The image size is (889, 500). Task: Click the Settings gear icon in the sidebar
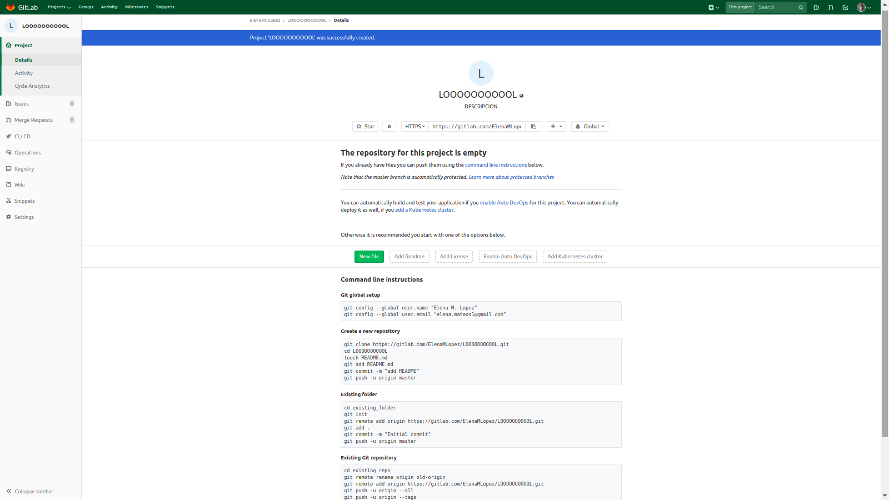(8, 217)
